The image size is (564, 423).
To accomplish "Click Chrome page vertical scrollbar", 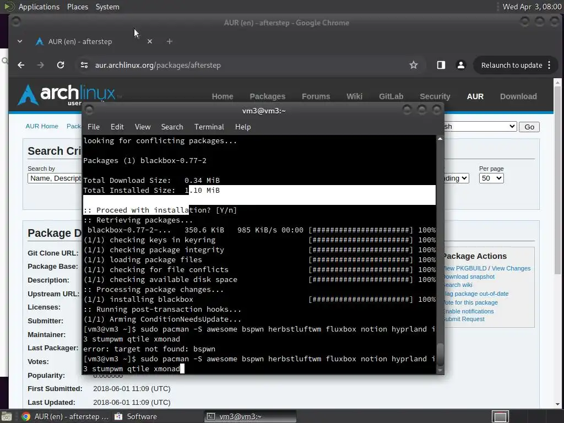I will pos(557,180).
